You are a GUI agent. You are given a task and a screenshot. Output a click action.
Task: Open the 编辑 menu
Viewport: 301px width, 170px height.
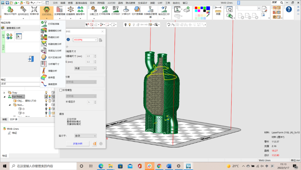[63, 3]
